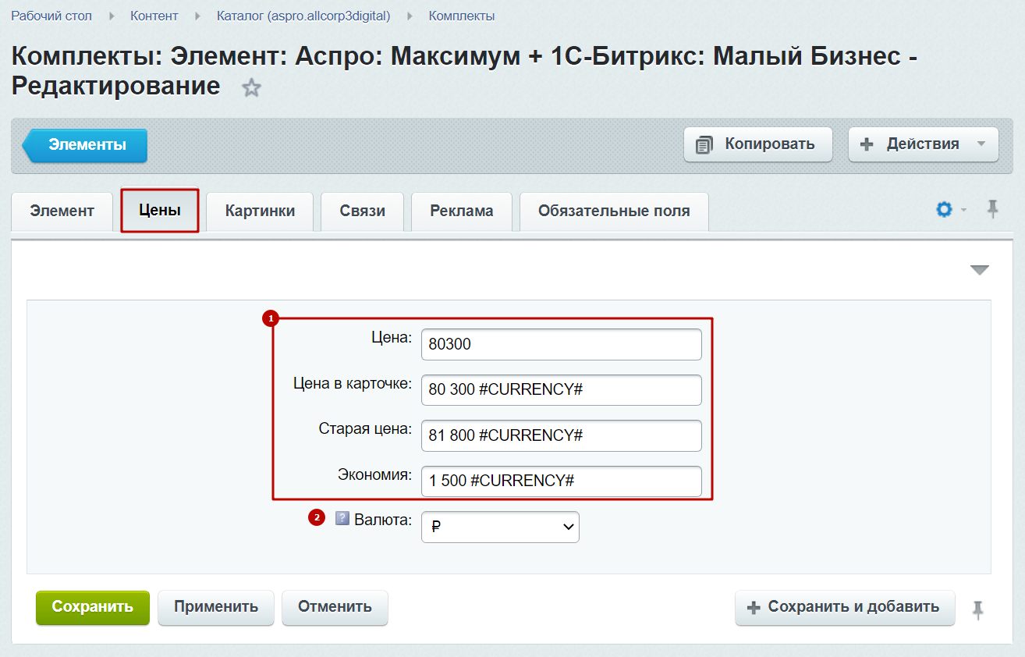Pin the bottom button panel
The image size is (1025, 657).
click(977, 609)
